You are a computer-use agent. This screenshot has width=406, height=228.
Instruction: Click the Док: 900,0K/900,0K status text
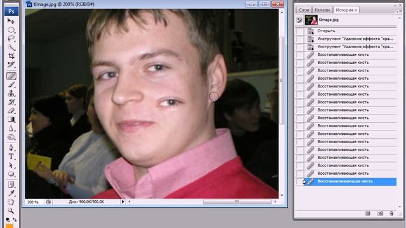point(86,201)
